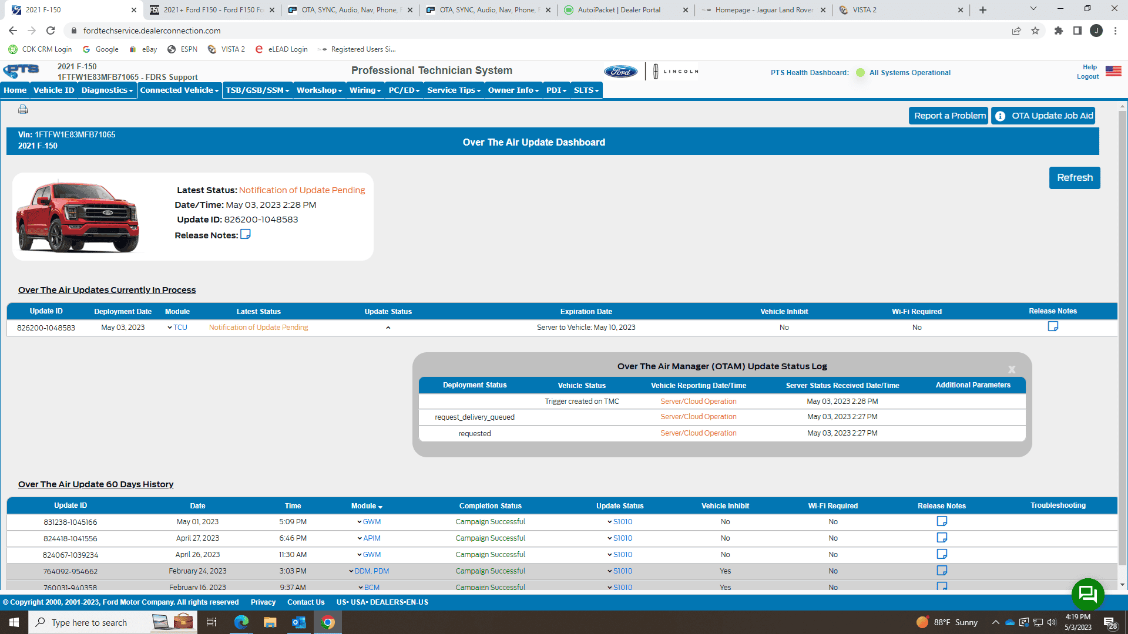This screenshot has width=1128, height=634.
Task: Expand the Service Tips menu
Action: click(454, 90)
